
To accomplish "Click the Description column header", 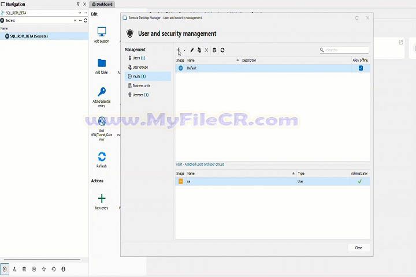I will (x=296, y=61).
